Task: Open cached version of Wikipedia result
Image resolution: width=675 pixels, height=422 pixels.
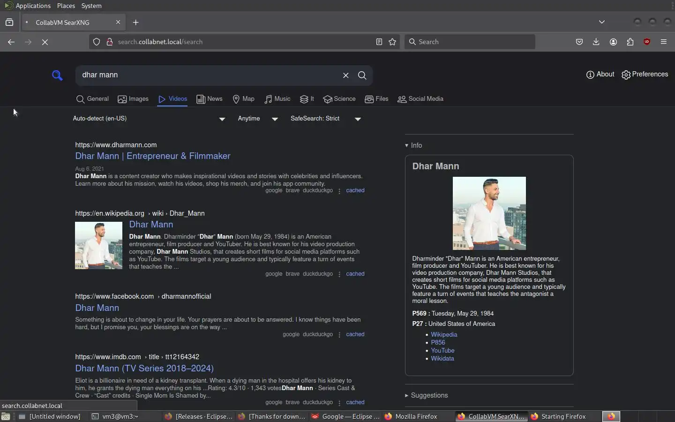Action: pyautogui.click(x=355, y=274)
